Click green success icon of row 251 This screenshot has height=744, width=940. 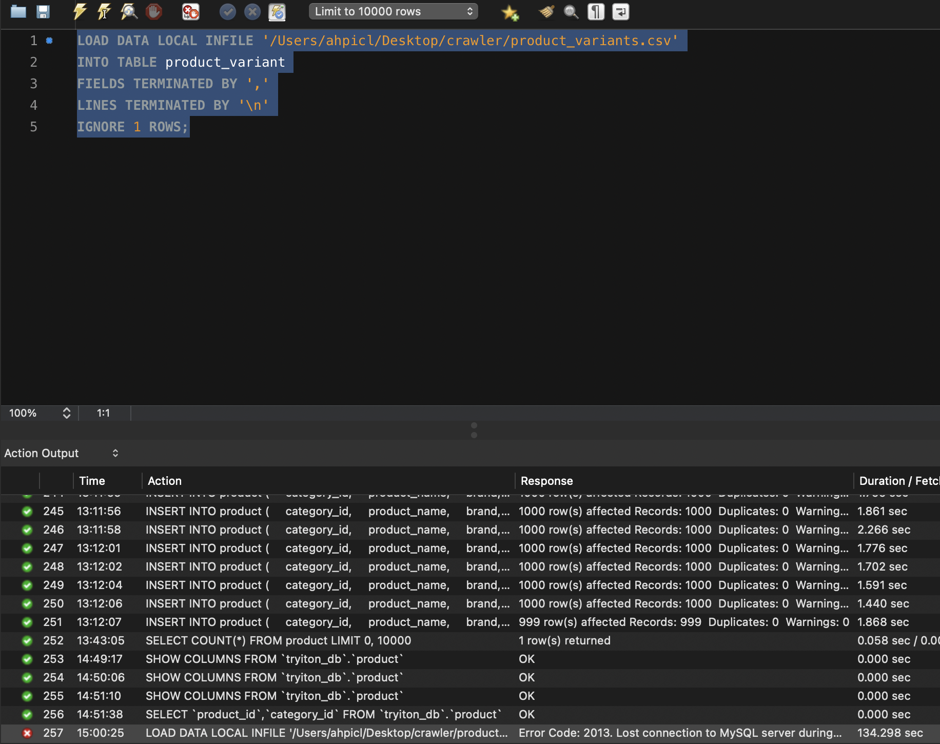point(27,622)
